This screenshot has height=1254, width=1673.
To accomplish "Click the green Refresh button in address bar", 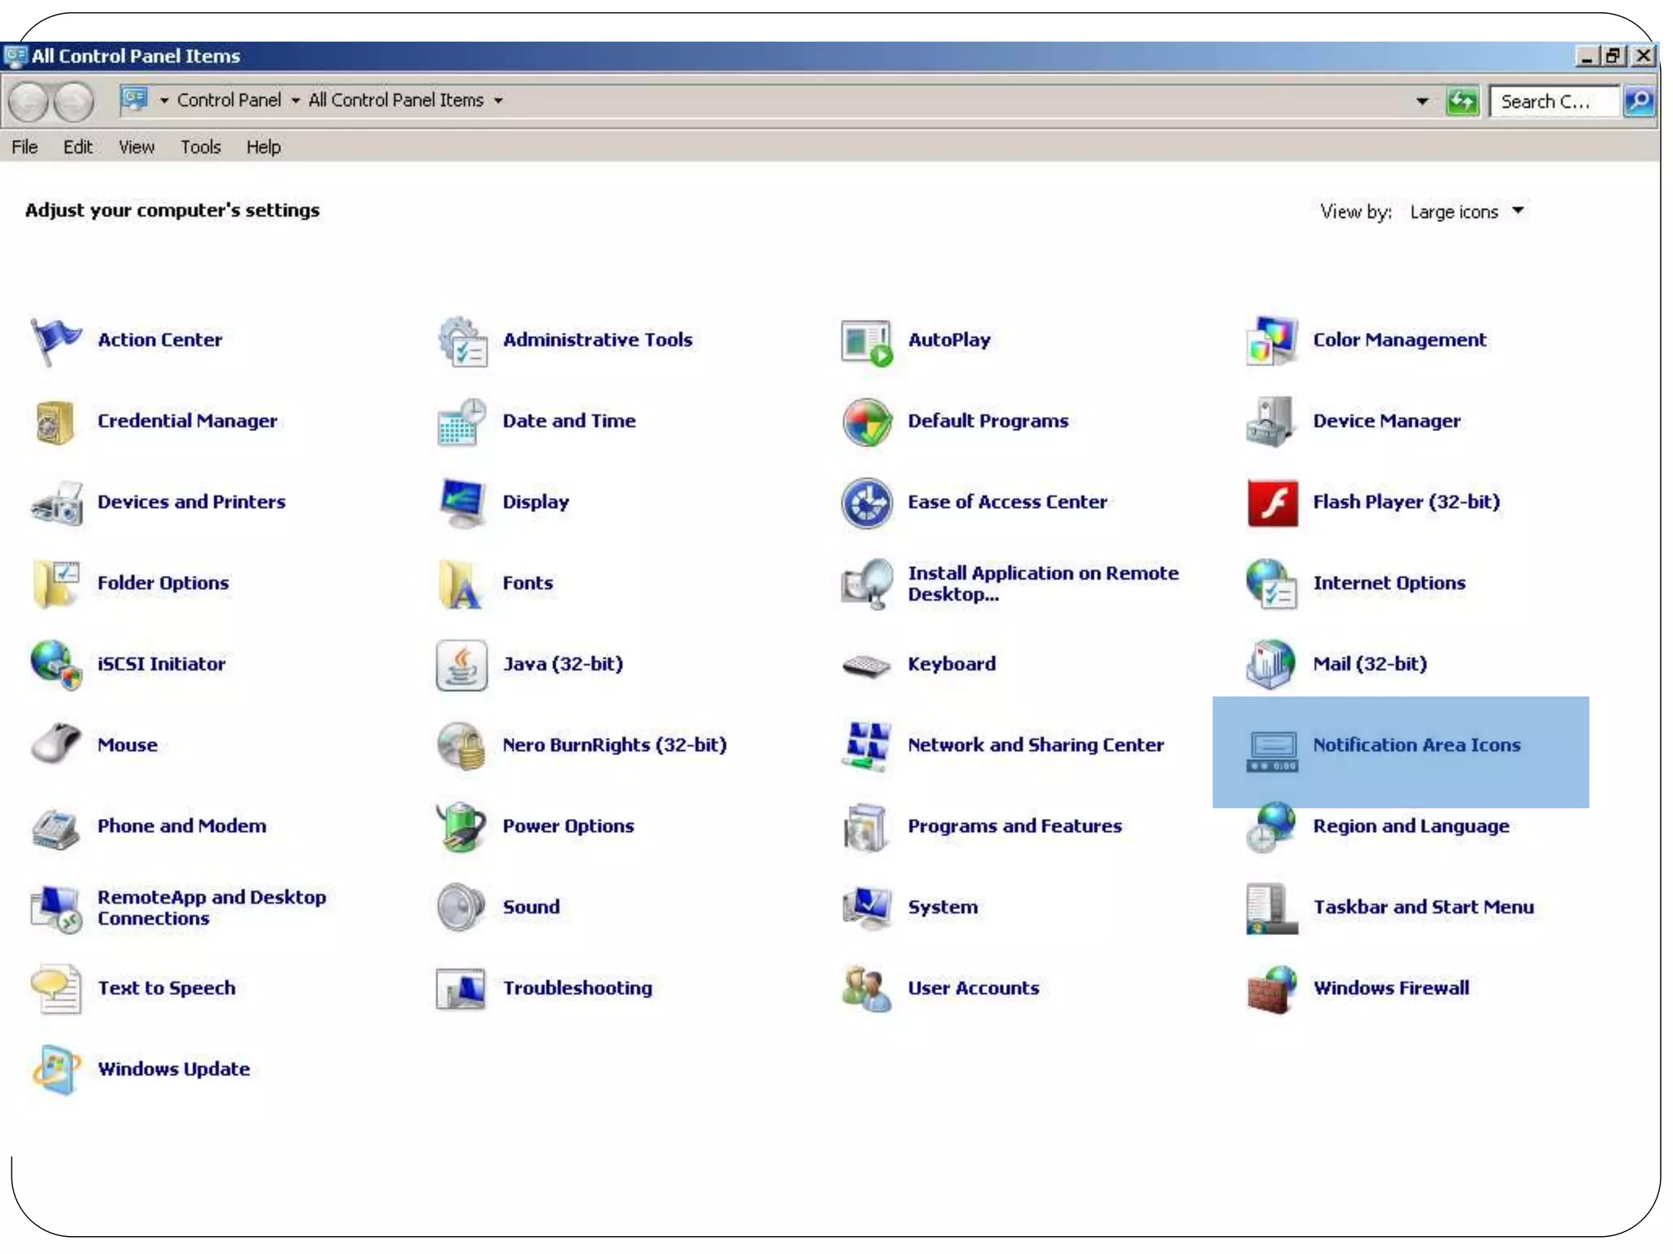I will (x=1462, y=101).
